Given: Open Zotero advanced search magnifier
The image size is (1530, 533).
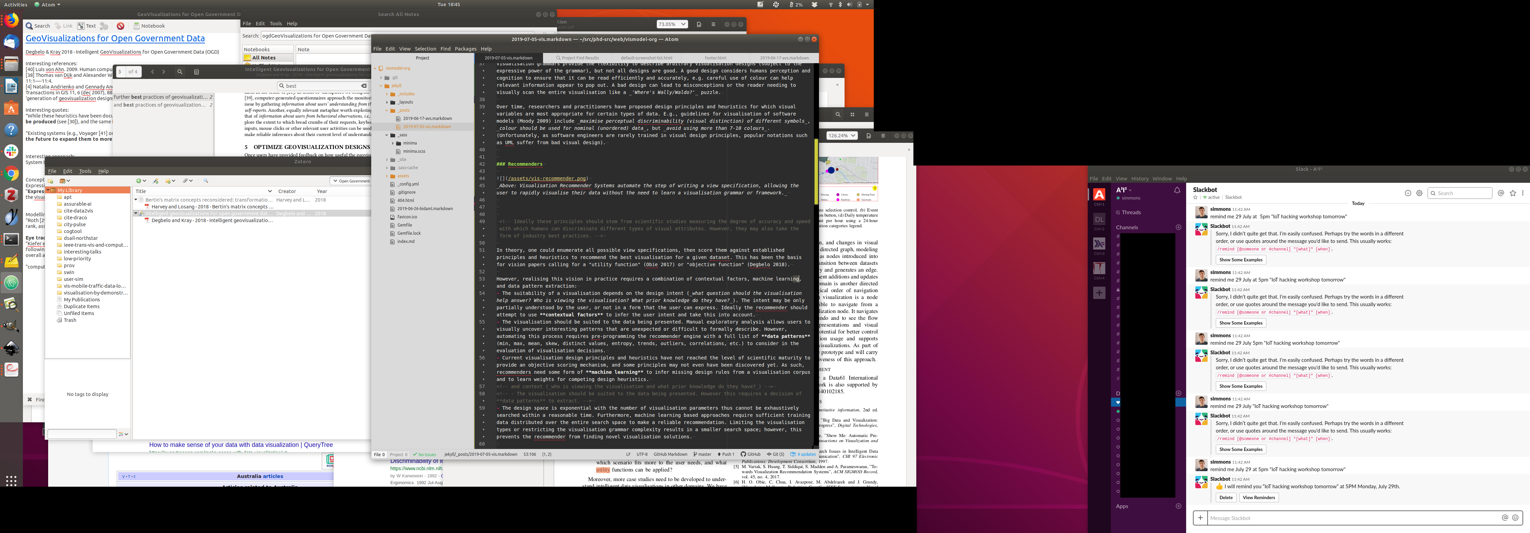Looking at the screenshot, I should point(206,181).
